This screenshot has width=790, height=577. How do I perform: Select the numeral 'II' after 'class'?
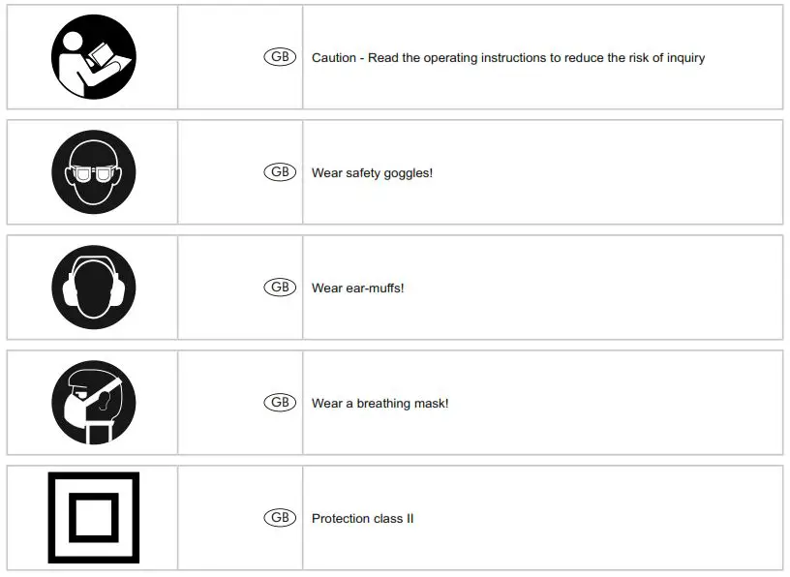click(410, 519)
